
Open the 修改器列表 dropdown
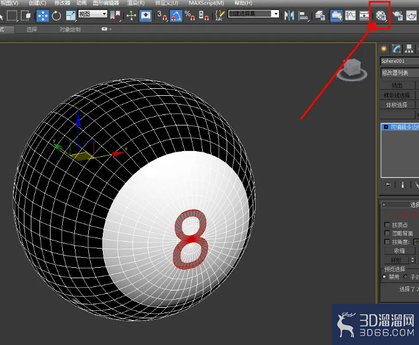(400, 73)
